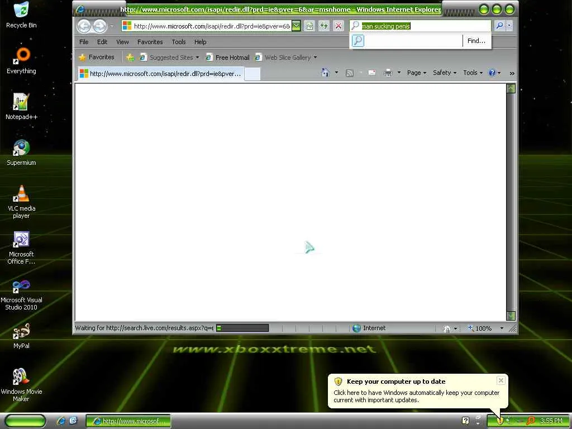
Task: Open a new blank tab
Action: (252, 74)
